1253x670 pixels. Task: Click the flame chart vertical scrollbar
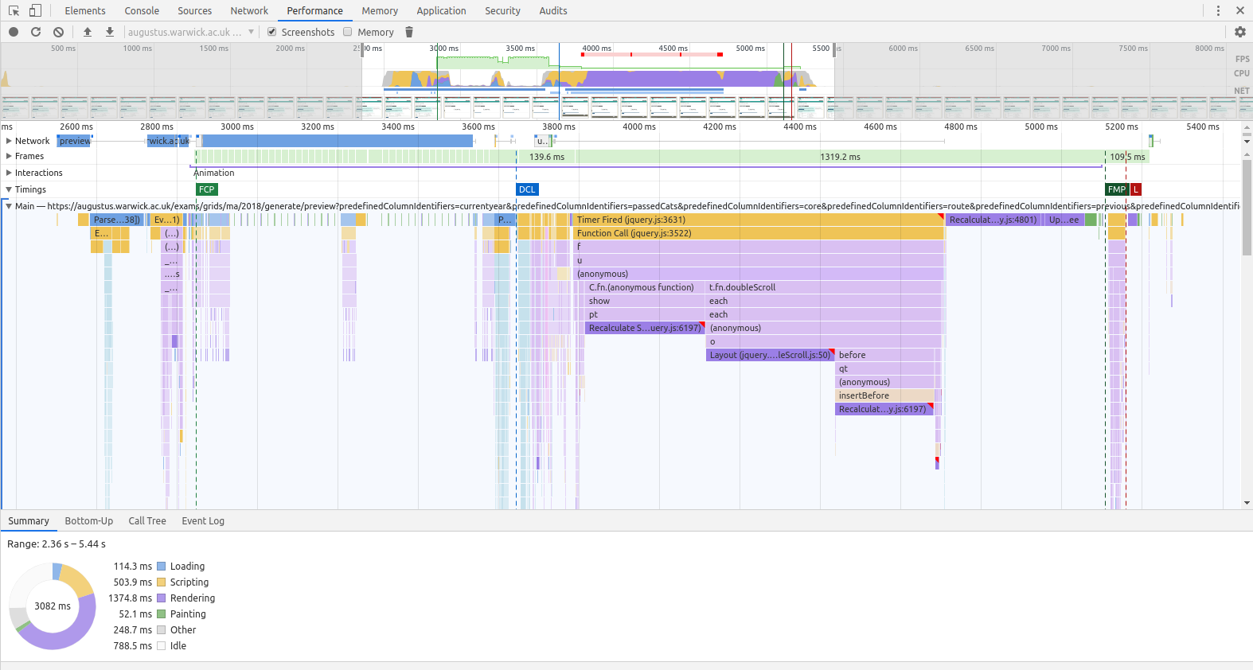pos(1247,207)
